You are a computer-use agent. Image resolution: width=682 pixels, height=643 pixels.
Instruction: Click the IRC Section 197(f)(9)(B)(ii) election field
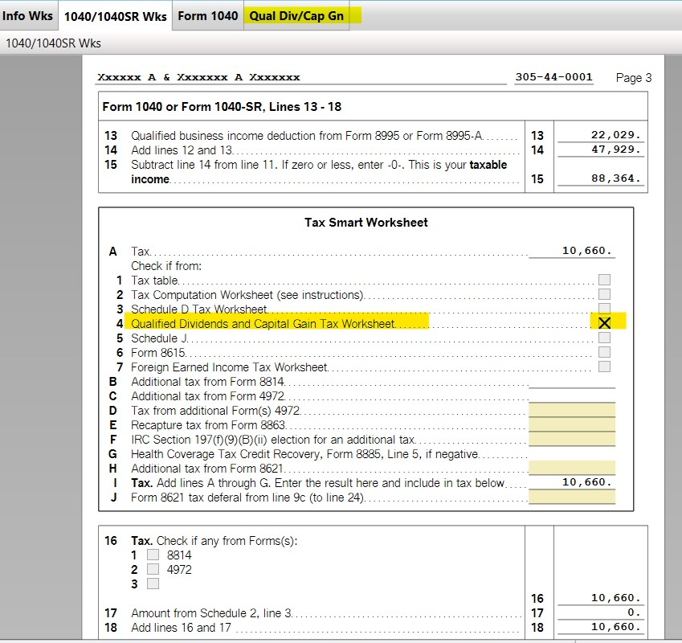(572, 439)
